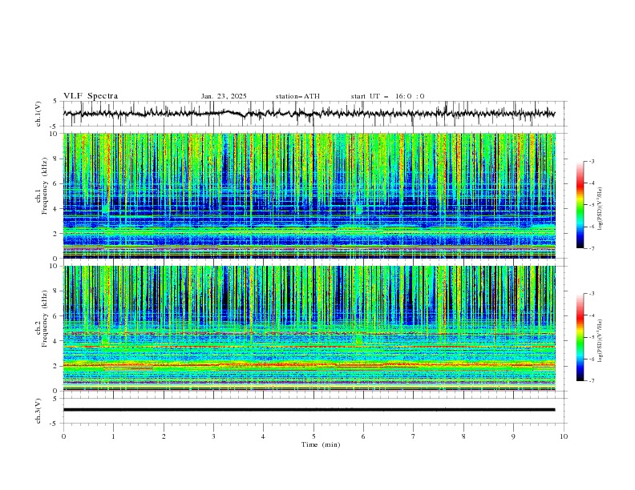Click the time axis tick label "1"
This screenshot has width=635, height=490.
(x=113, y=436)
